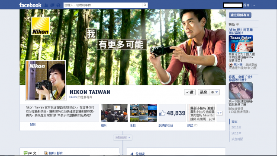
Task: Expand more page apps with the 1 dropdown
Action: tap(219, 113)
